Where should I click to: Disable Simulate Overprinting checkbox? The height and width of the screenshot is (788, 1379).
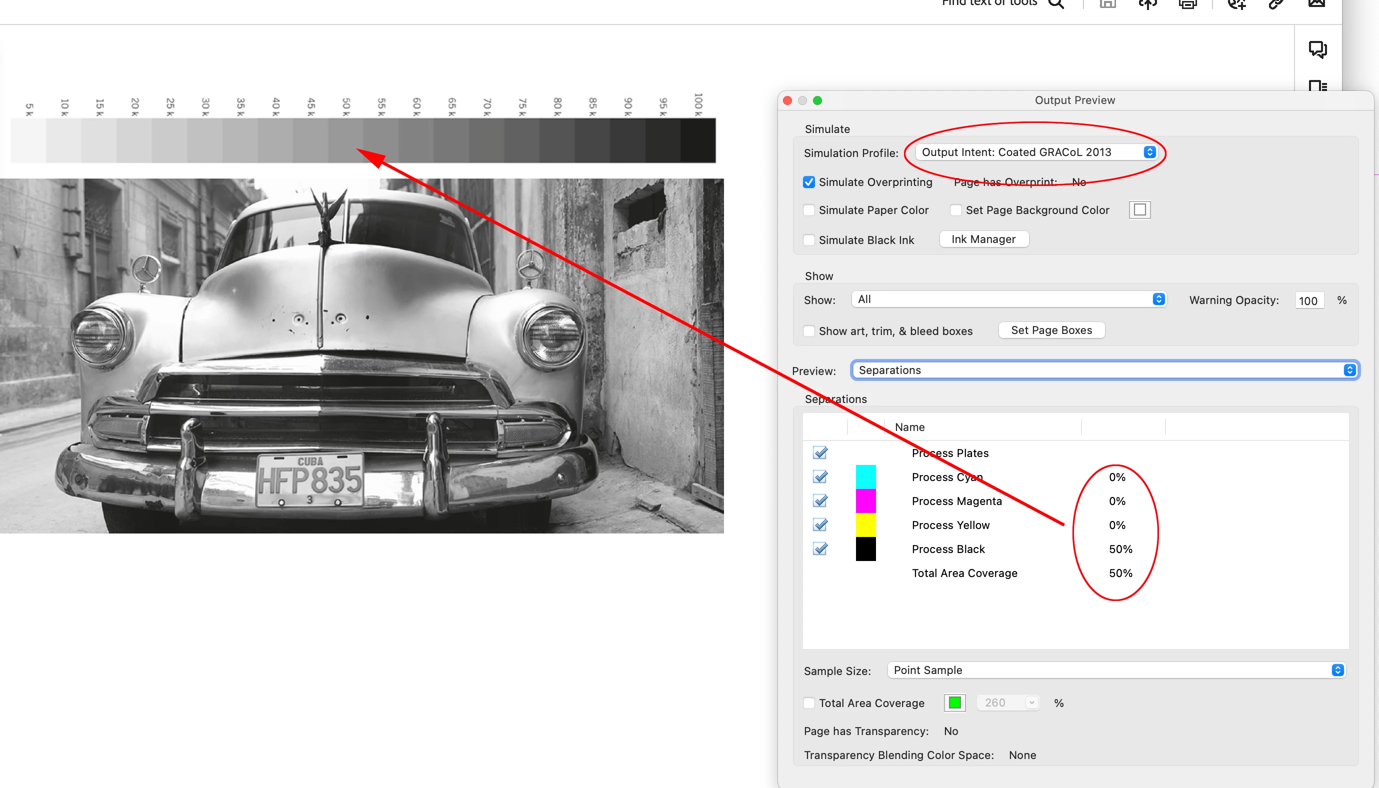pos(808,182)
